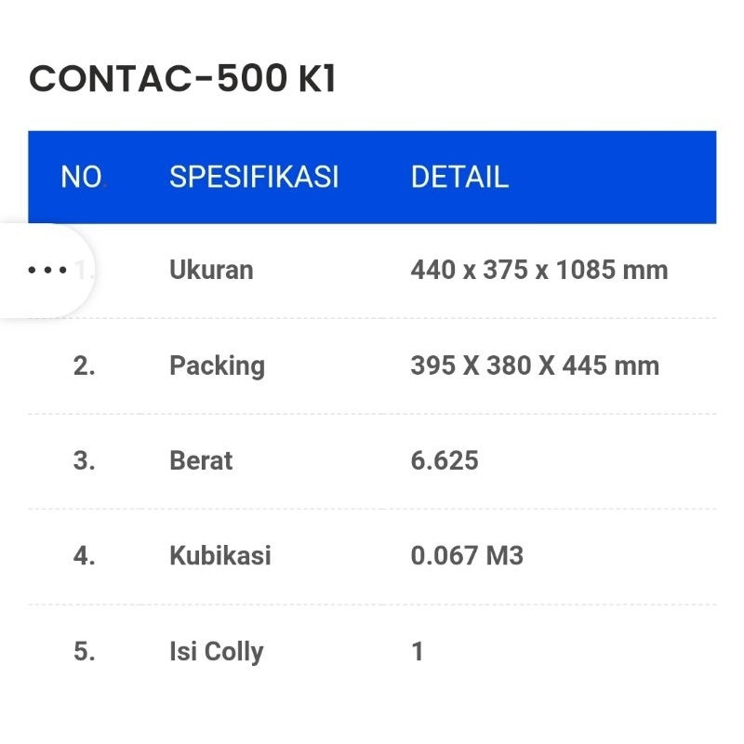
Task: Select the Isi Colly value of 1
Action: coord(418,651)
